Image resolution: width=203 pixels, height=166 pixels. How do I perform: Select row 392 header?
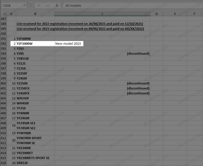(x=4, y=43)
